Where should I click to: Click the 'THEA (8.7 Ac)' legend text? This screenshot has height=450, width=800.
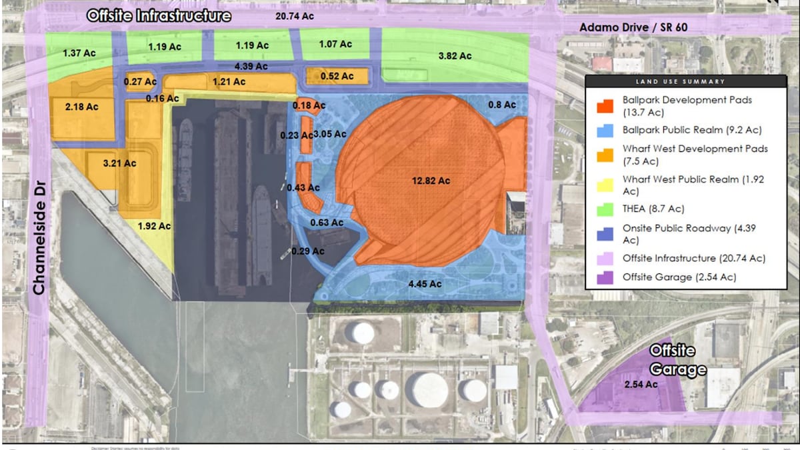click(x=653, y=209)
